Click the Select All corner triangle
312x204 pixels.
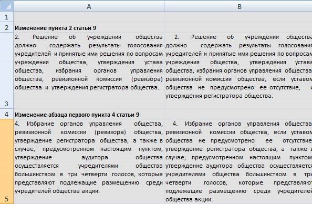tap(7, 6)
